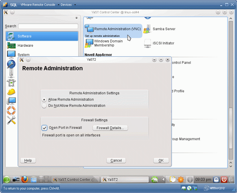Click the Help button
Viewport: 237px width, 193px height.
(28, 160)
